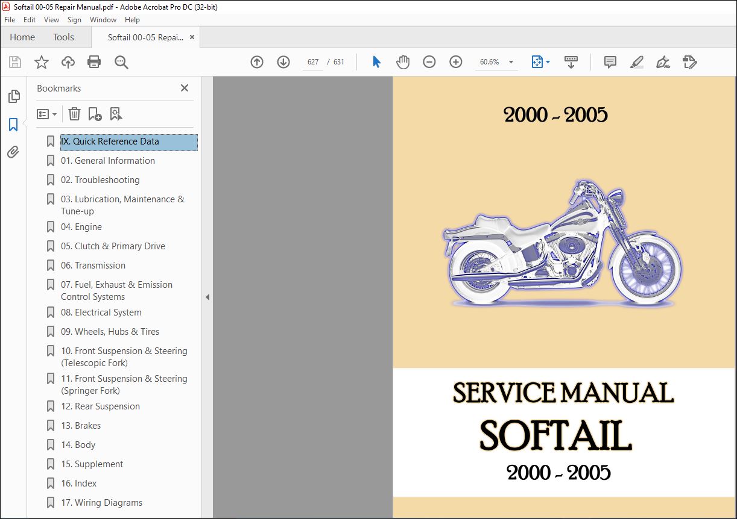The image size is (737, 519).
Task: Open bookmark 03. Lubrication, Maintenance & Tune-up
Action: pos(122,205)
